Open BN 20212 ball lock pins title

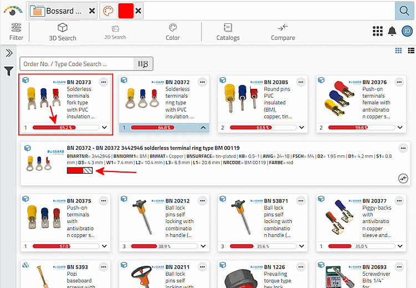(x=177, y=201)
